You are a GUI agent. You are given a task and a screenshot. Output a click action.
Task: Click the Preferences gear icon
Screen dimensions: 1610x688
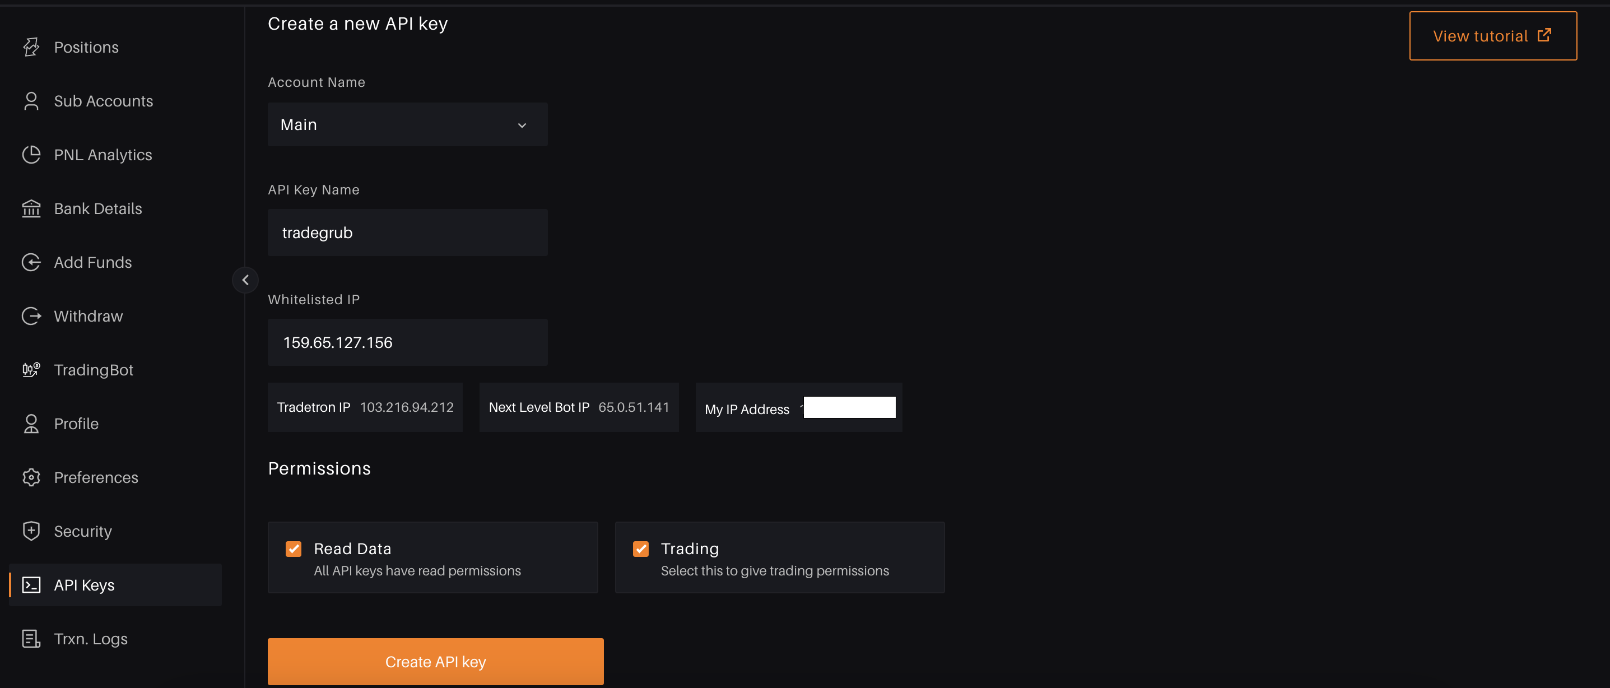click(31, 477)
